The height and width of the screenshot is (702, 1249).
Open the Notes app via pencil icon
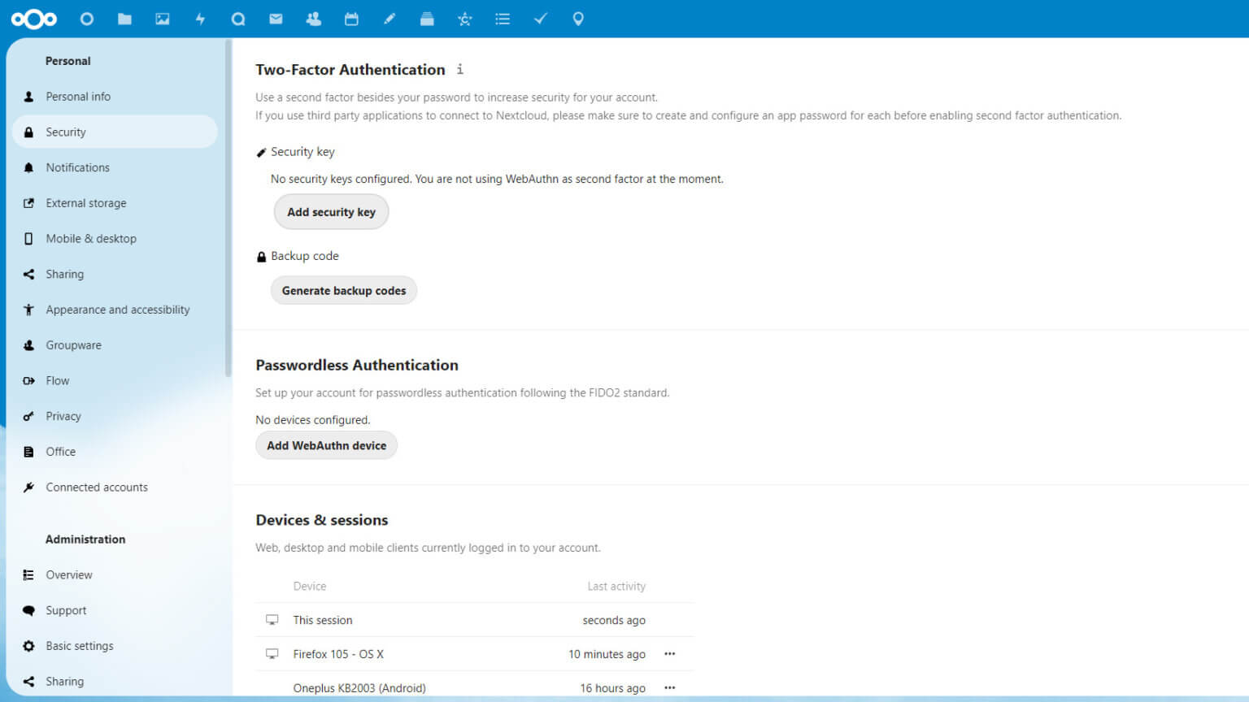tap(389, 18)
